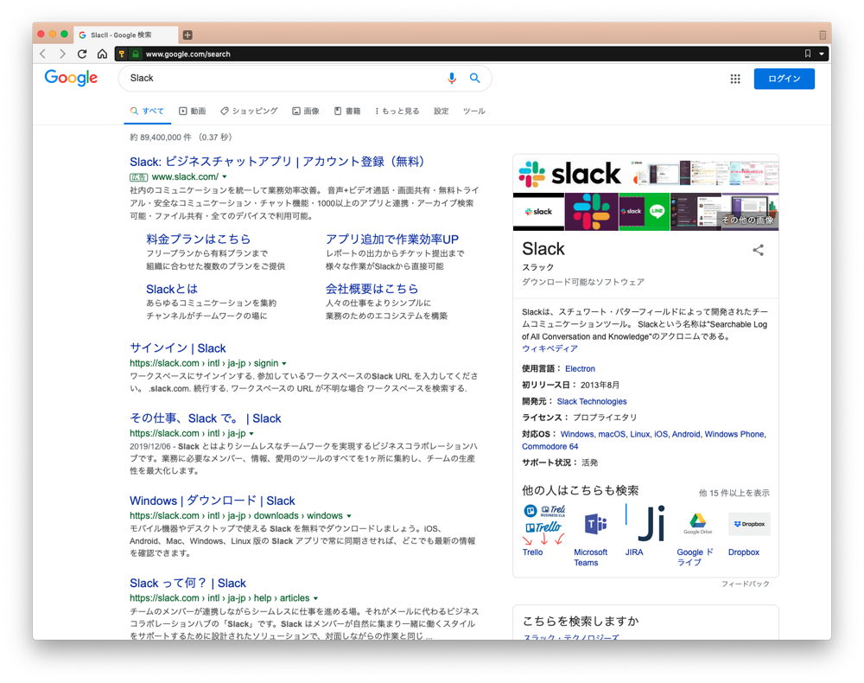Click the www.google.com/search address bar
The image size is (864, 683).
tap(471, 54)
